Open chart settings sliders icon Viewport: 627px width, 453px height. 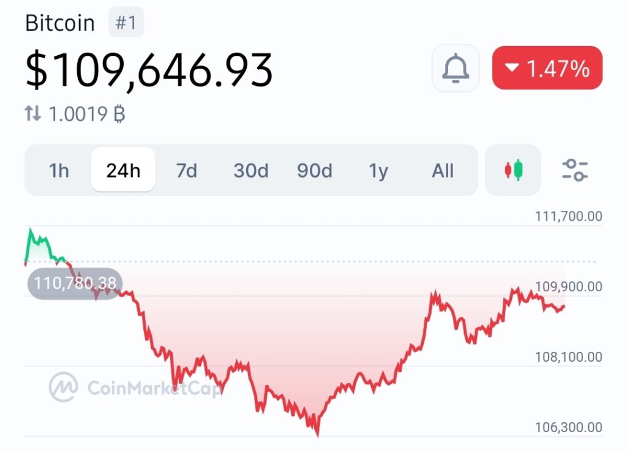tap(575, 170)
